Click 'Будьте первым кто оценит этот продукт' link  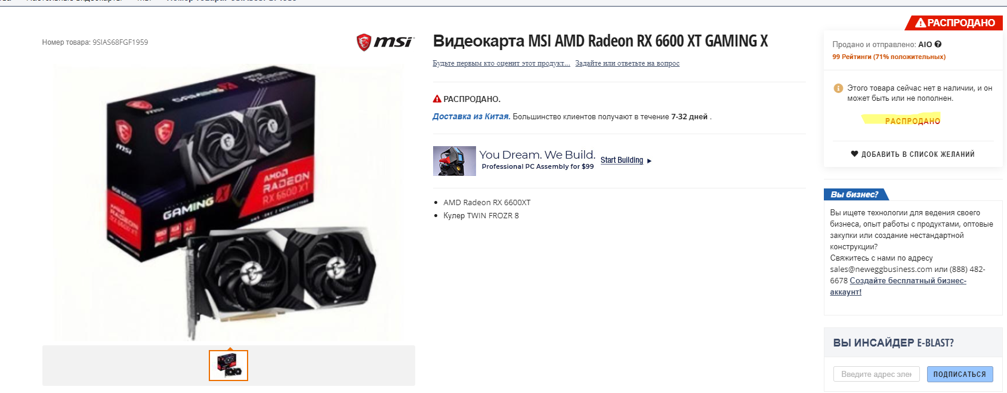[501, 63]
